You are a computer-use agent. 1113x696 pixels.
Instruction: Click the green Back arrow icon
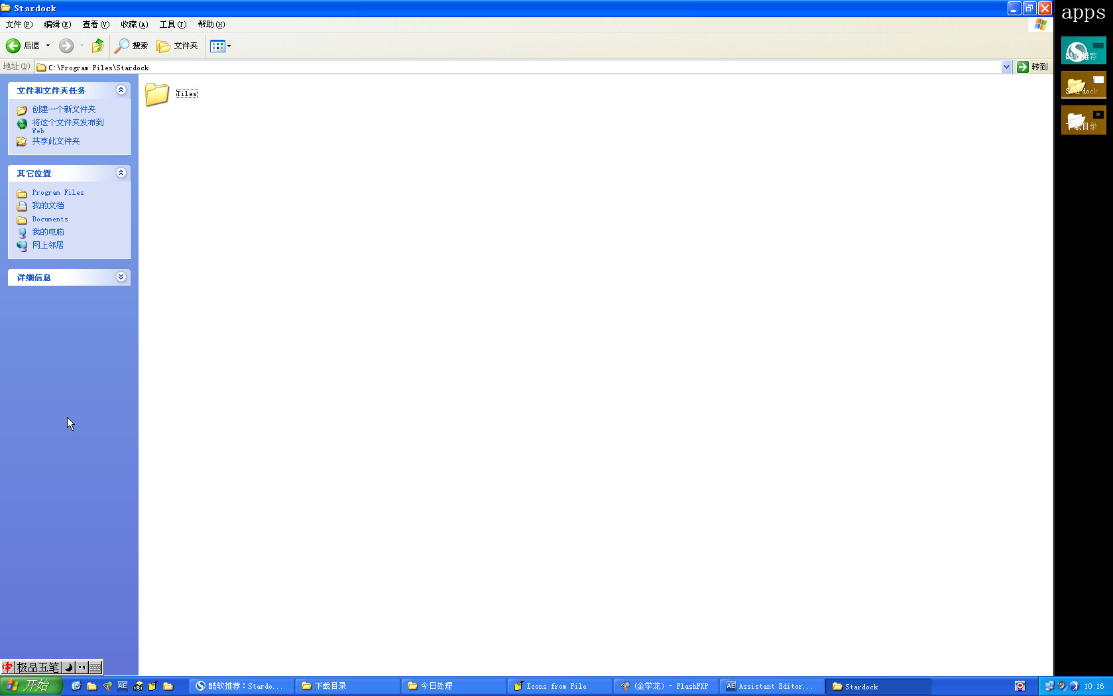[x=13, y=46]
